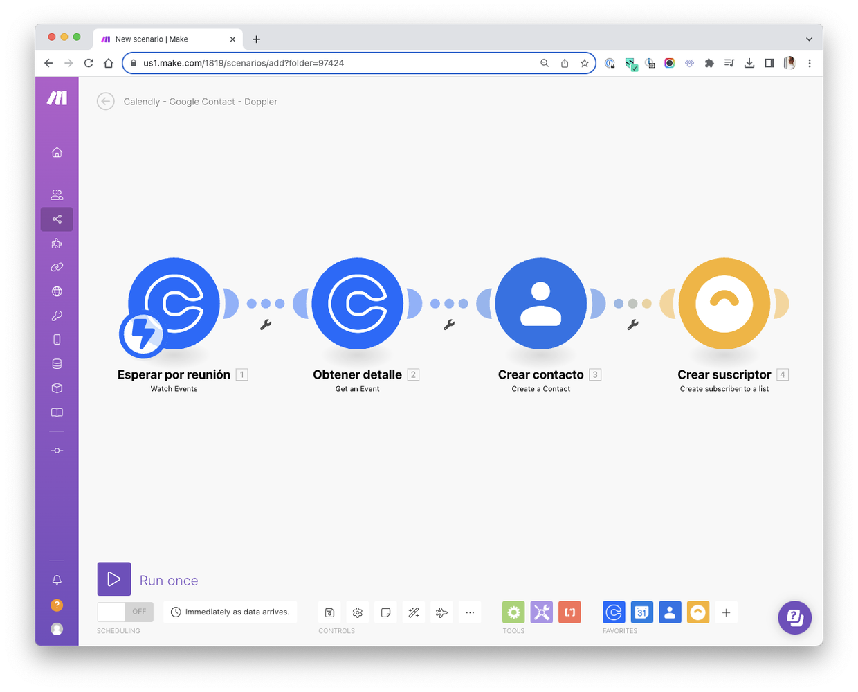
Task: Select the Crear suscriptor Doppler module
Action: [724, 304]
